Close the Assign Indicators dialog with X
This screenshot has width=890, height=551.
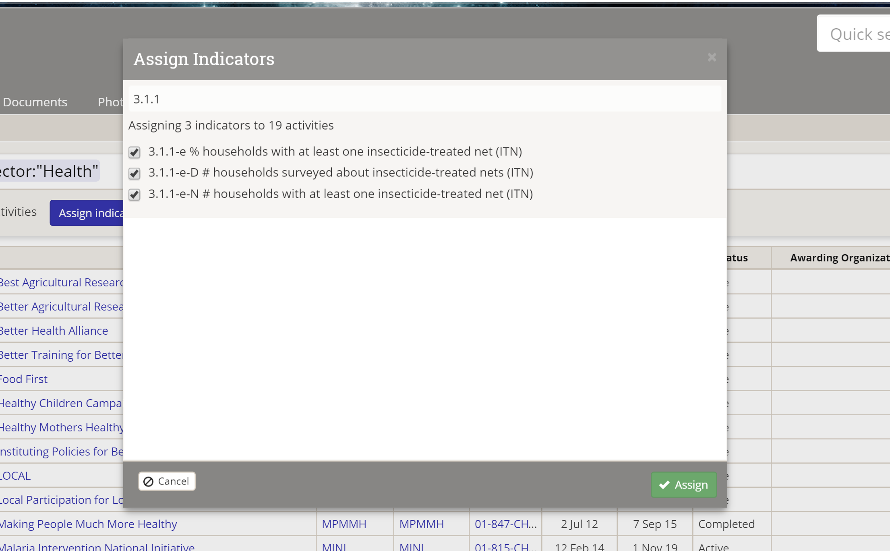tap(712, 58)
